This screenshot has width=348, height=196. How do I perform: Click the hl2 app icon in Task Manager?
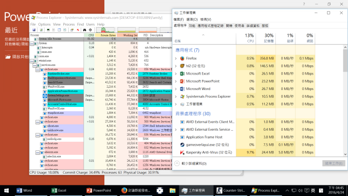tap(182, 66)
